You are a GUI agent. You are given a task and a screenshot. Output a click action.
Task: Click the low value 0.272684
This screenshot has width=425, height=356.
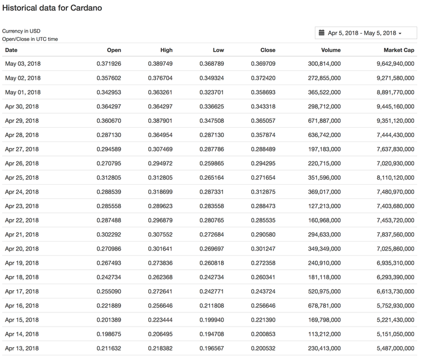click(x=211, y=234)
